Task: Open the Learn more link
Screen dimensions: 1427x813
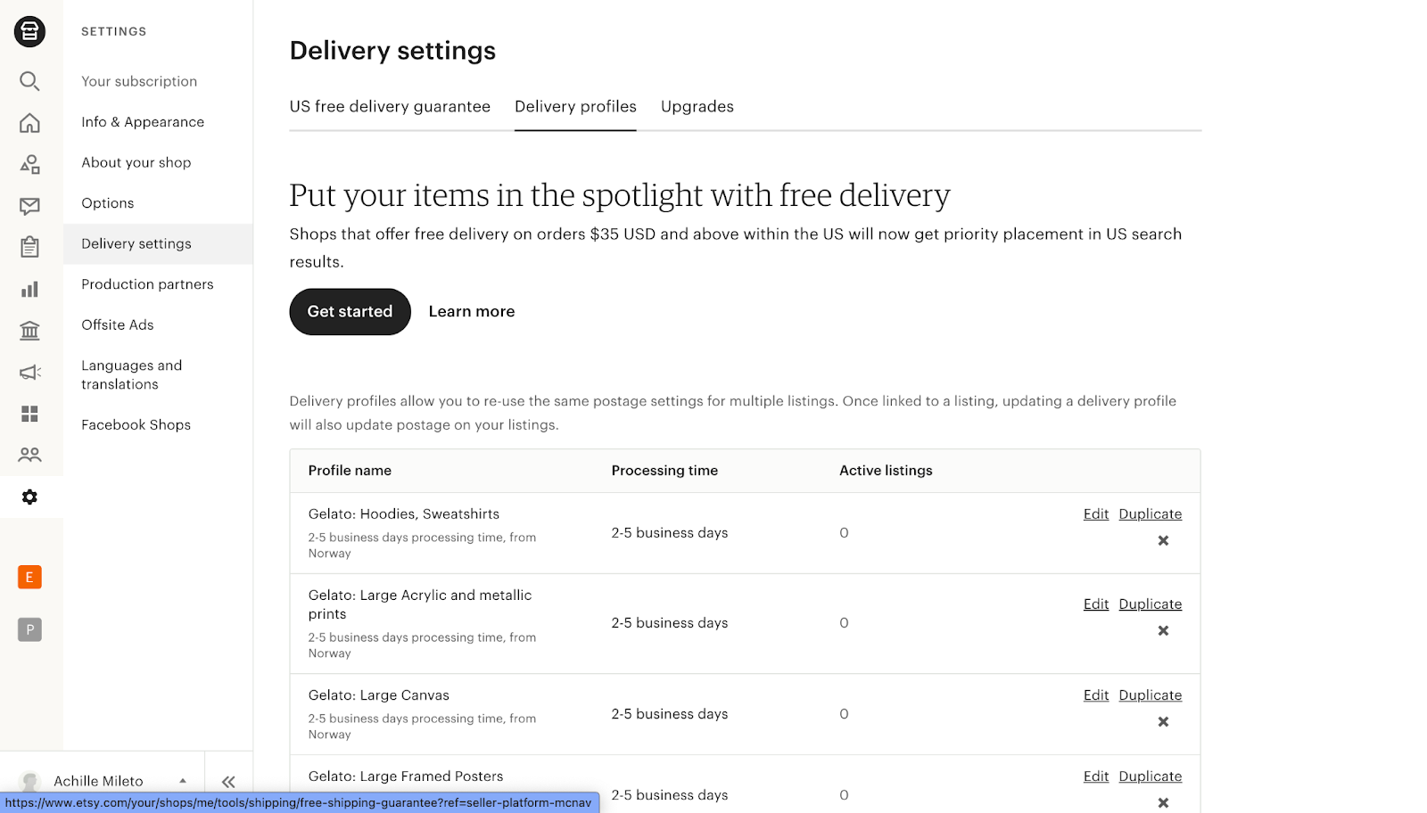Action: pyautogui.click(x=471, y=311)
